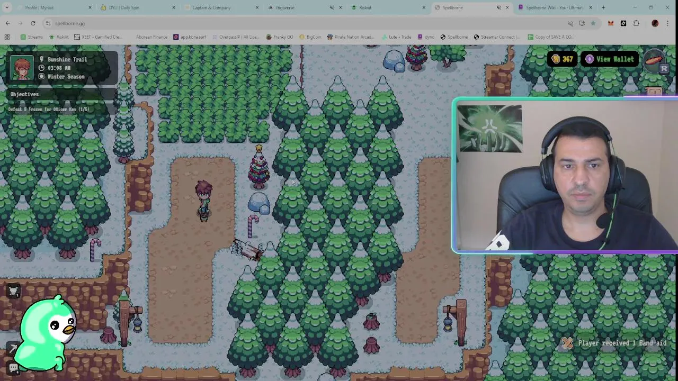Image resolution: width=678 pixels, height=381 pixels.
Task: Click the Winter Season indicator
Action: [x=66, y=77]
